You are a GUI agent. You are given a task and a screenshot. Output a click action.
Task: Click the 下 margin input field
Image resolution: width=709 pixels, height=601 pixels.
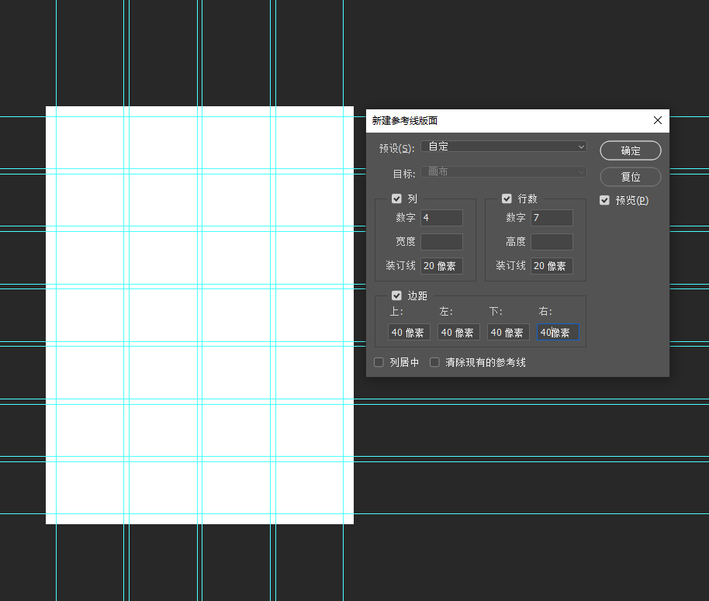(508, 333)
